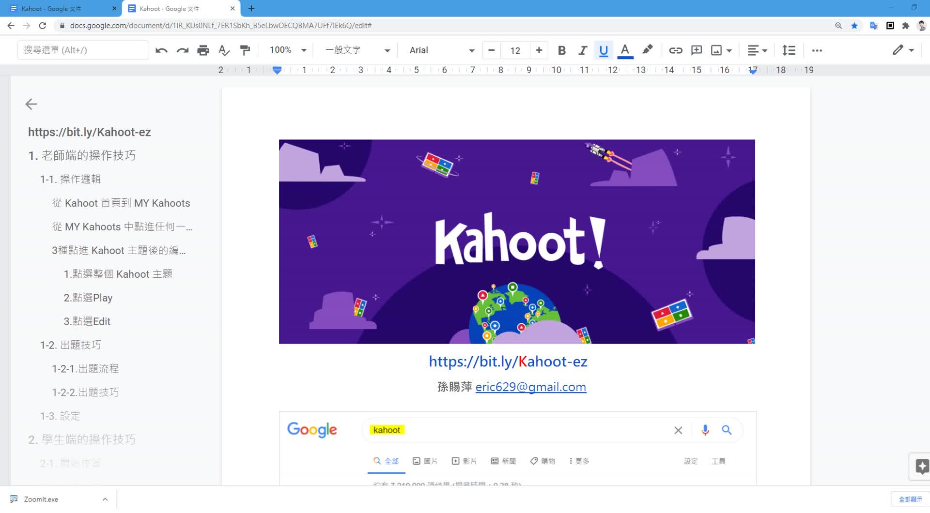Show more toolbar options (three dots)
Screen dimensions: 930x513
click(817, 50)
